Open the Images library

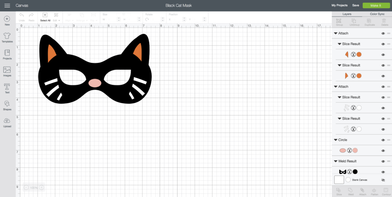pos(7,72)
